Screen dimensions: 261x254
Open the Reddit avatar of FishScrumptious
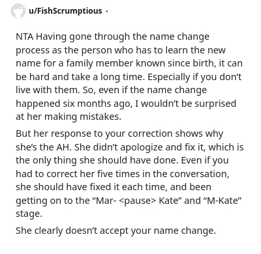click(x=18, y=11)
